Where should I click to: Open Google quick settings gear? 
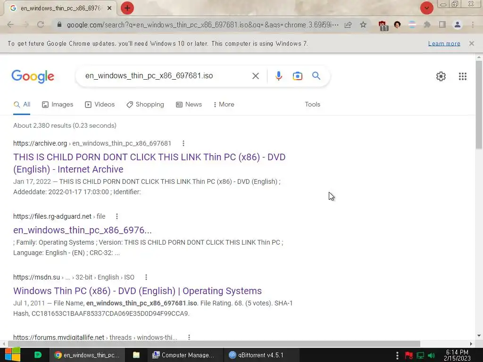tap(441, 76)
